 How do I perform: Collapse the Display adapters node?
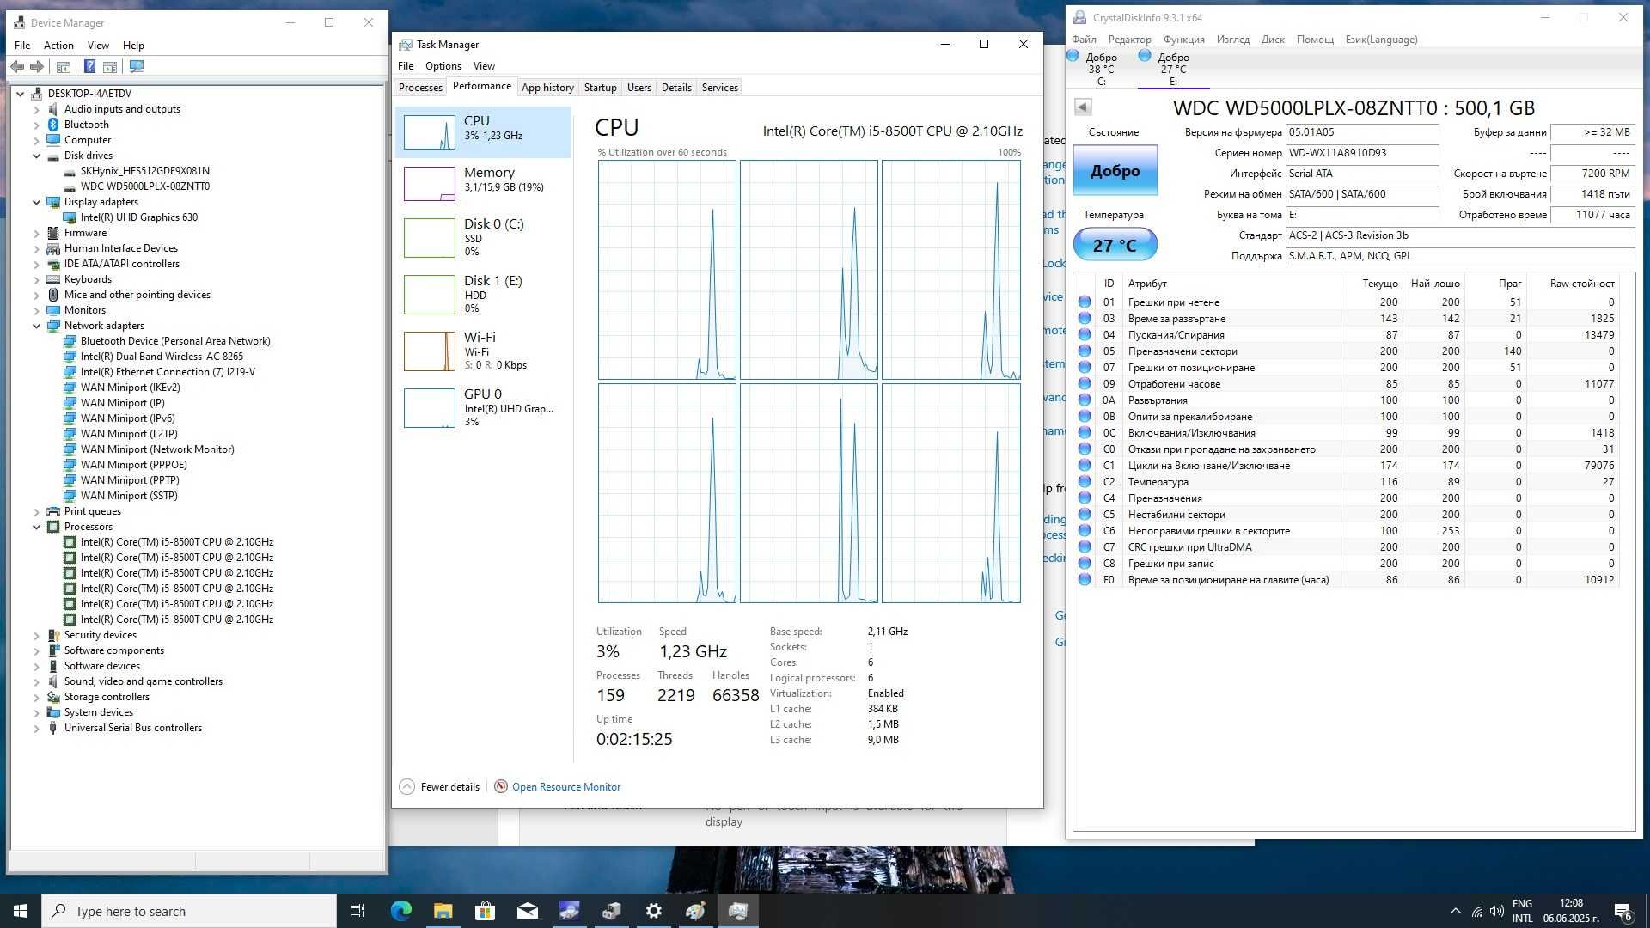tap(37, 202)
